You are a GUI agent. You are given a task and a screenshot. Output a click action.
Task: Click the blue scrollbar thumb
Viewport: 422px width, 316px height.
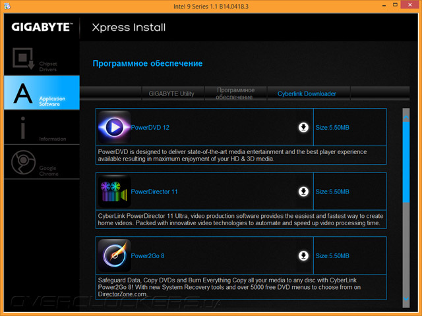click(406, 162)
